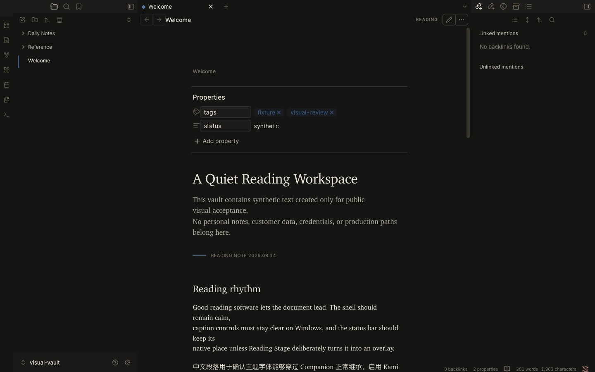The width and height of the screenshot is (595, 372).
Task: Collapse the Linked mentions section
Action: click(x=533, y=33)
